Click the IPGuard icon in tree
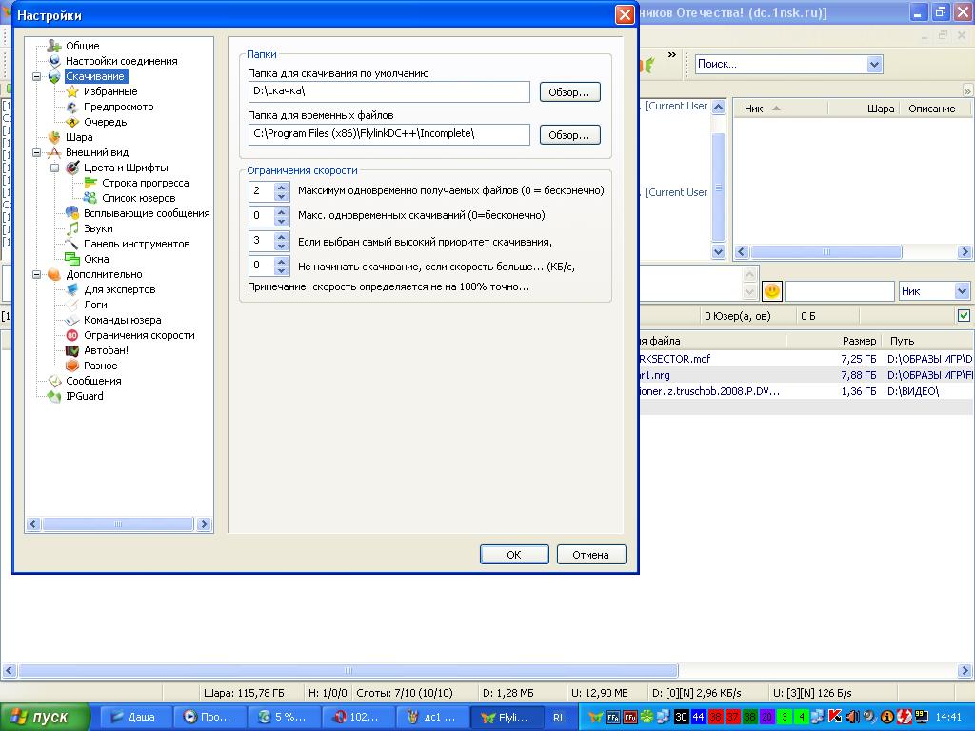Screen dimensions: 975x731 (x=54, y=396)
